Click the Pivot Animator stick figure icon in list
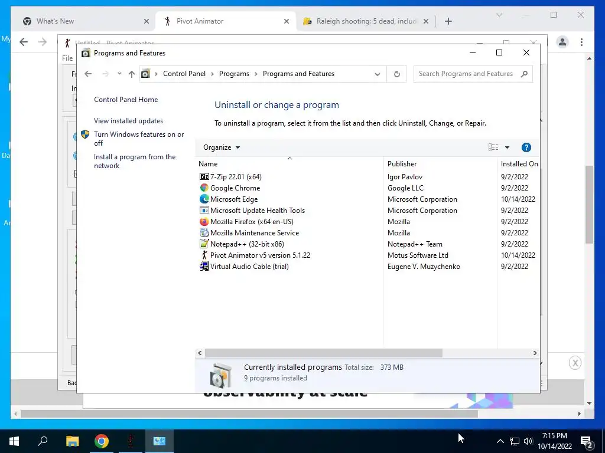The image size is (605, 453). (x=204, y=255)
